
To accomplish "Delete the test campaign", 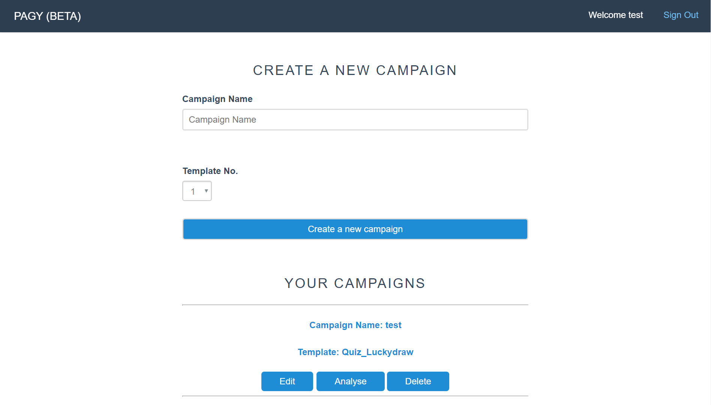I will (418, 381).
